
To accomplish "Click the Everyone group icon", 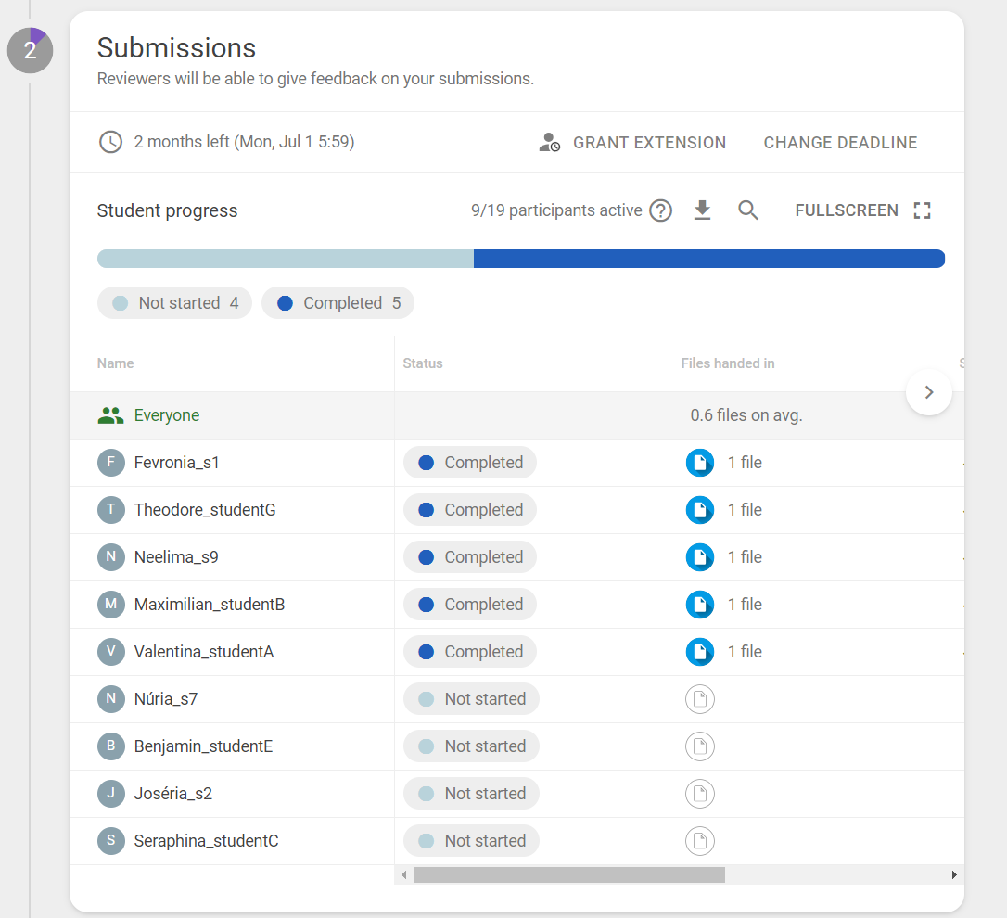I will tap(110, 415).
